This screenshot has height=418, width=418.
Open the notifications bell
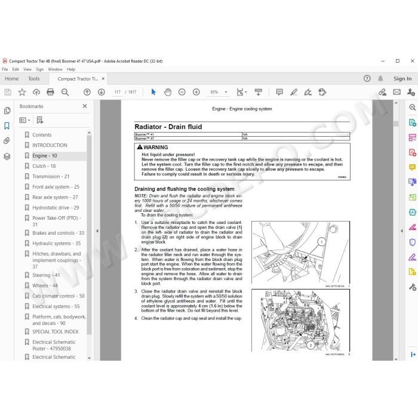coord(380,78)
